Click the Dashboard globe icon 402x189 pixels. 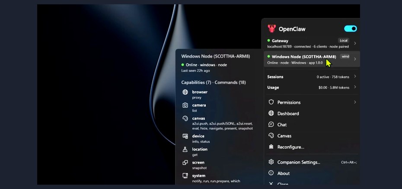271,113
